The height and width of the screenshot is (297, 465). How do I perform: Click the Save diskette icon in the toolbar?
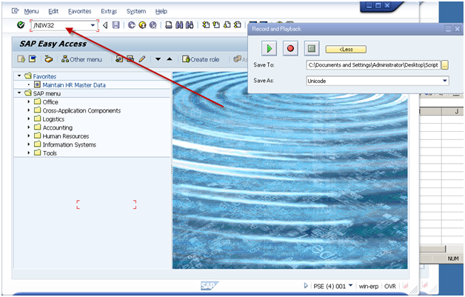coord(116,25)
